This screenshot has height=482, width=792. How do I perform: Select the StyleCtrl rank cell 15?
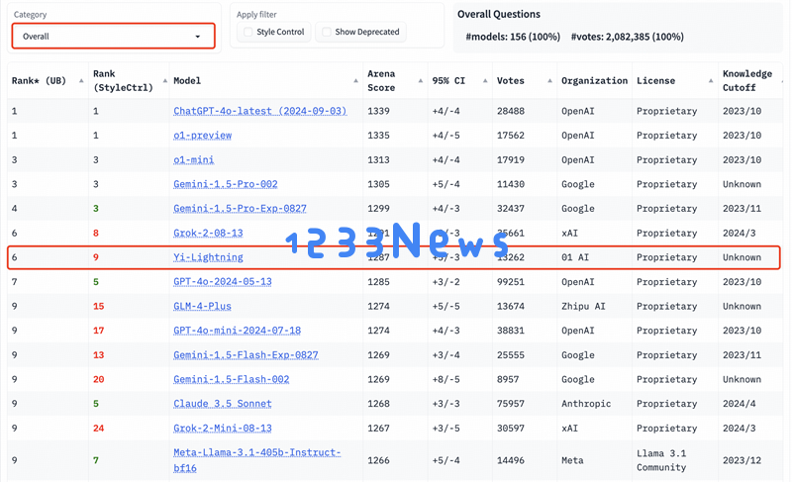(98, 307)
